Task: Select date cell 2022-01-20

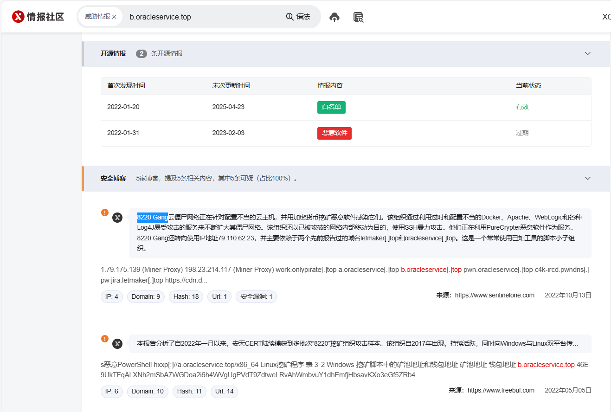Action: (x=123, y=107)
